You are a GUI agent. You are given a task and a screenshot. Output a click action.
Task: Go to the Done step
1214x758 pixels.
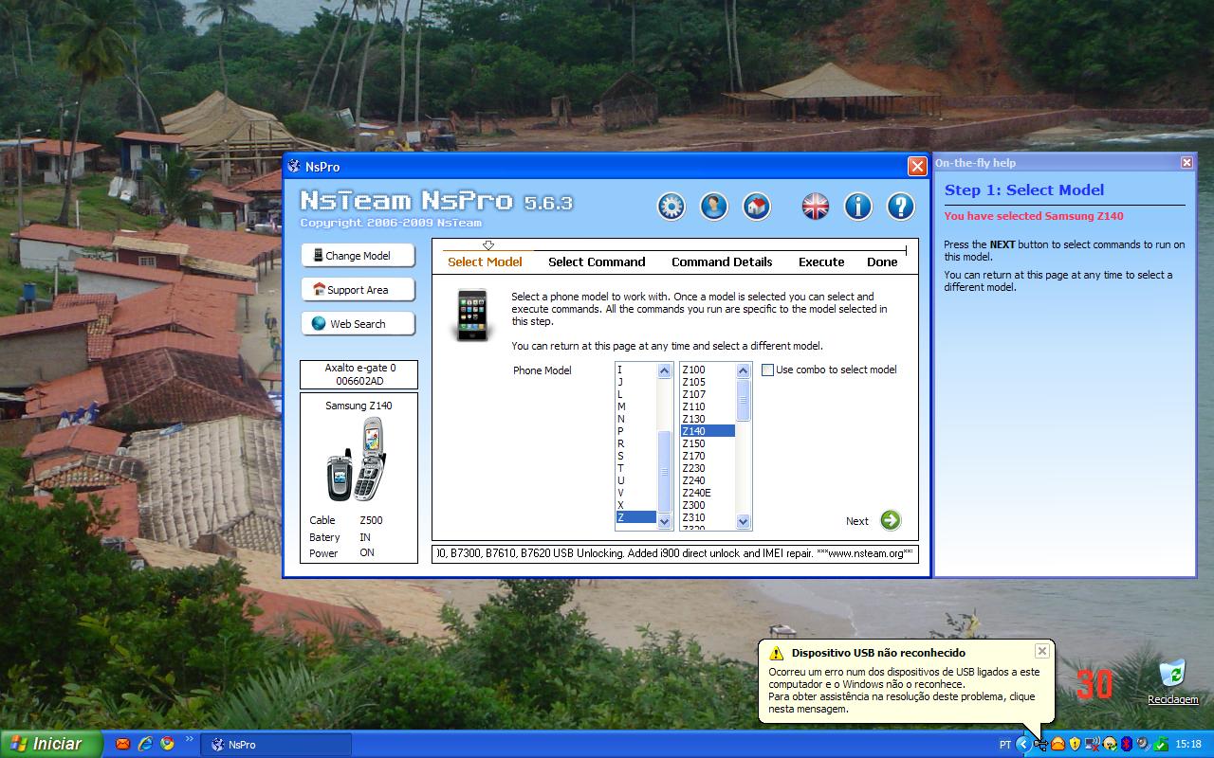click(882, 262)
